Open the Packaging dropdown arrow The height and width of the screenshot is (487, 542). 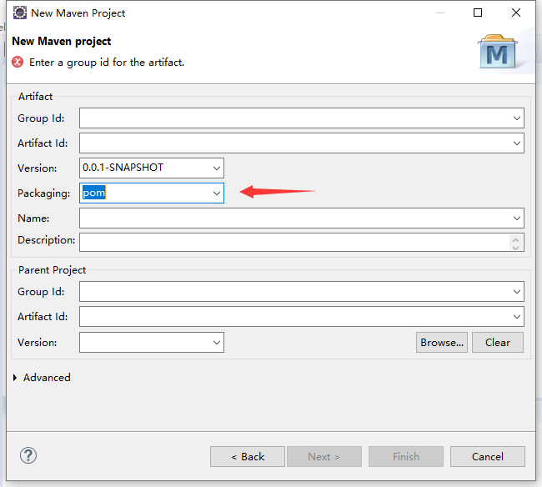coord(217,193)
